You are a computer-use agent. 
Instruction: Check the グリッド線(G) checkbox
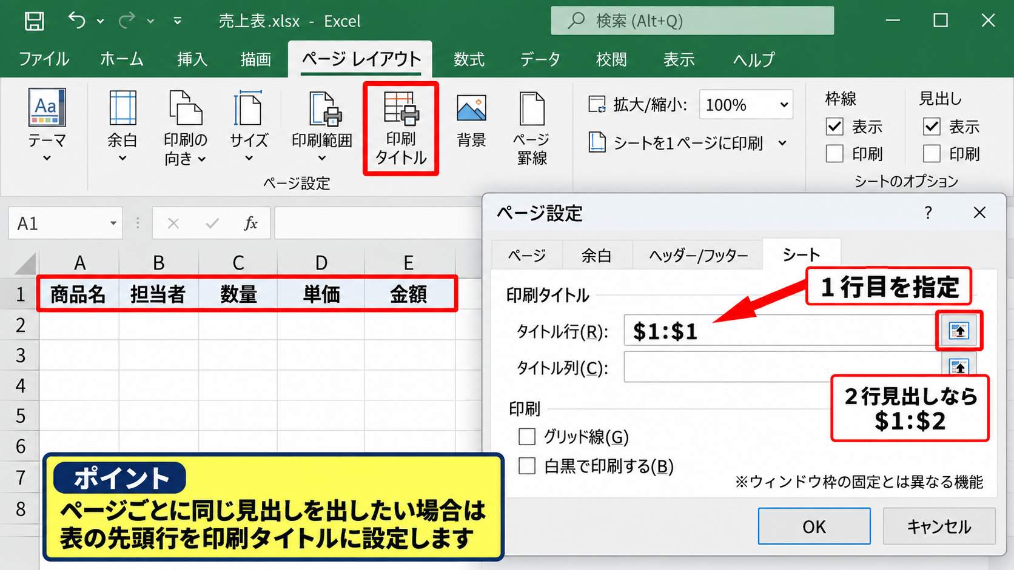click(527, 436)
